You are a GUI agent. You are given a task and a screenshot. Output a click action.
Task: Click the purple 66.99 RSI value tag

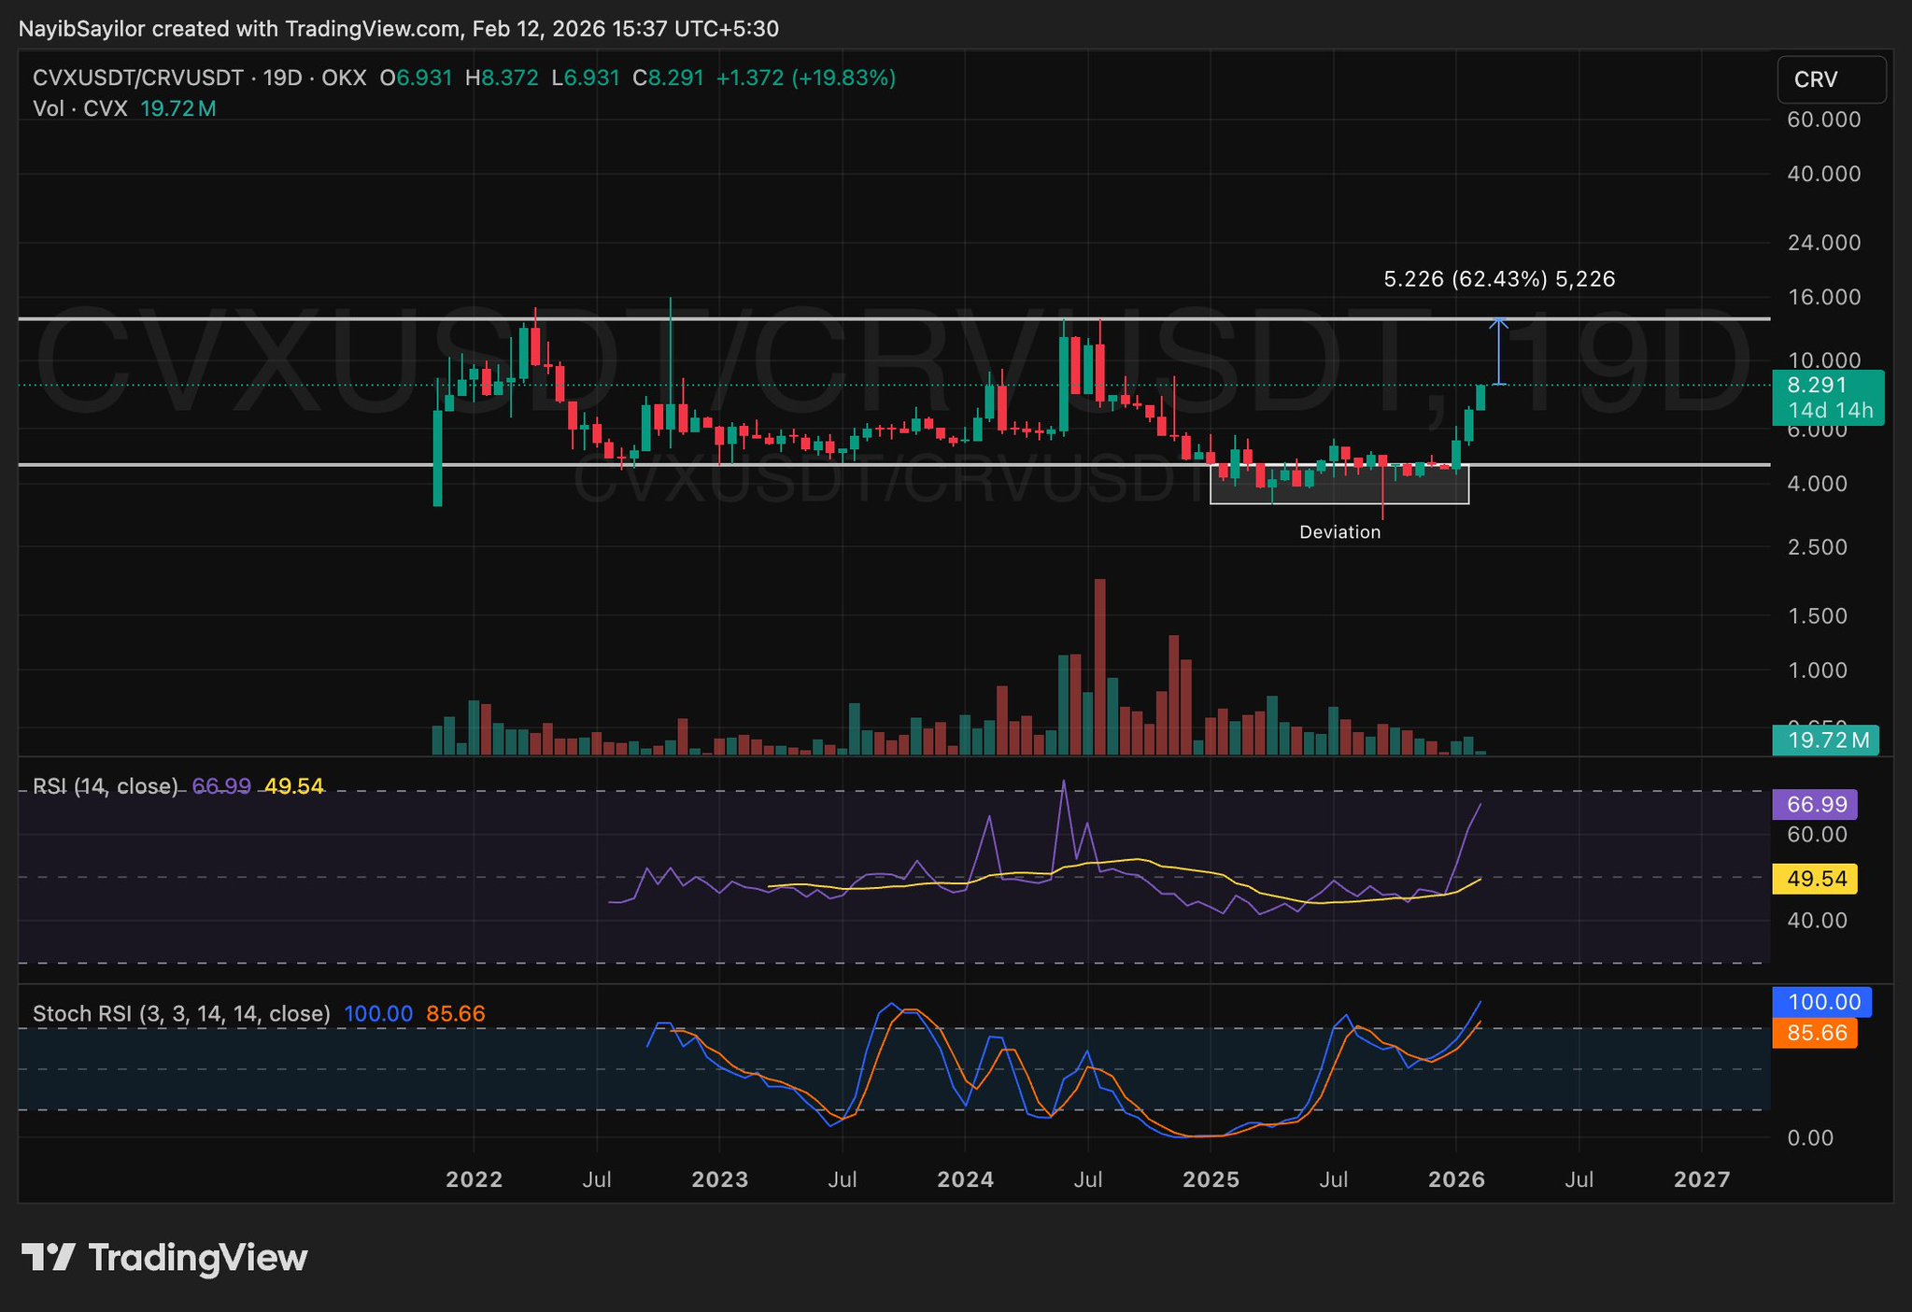[x=1815, y=804]
